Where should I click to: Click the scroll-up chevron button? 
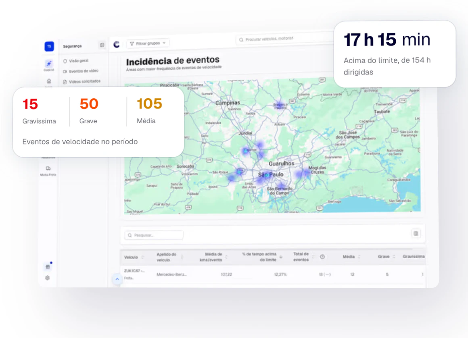click(x=117, y=279)
